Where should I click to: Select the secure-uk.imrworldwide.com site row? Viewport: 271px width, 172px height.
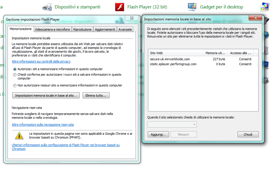pos(203,59)
